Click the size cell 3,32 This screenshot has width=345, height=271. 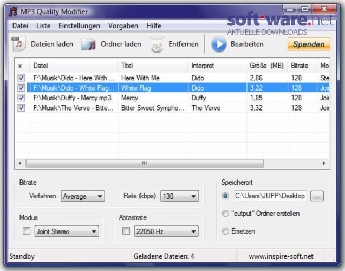tap(256, 108)
